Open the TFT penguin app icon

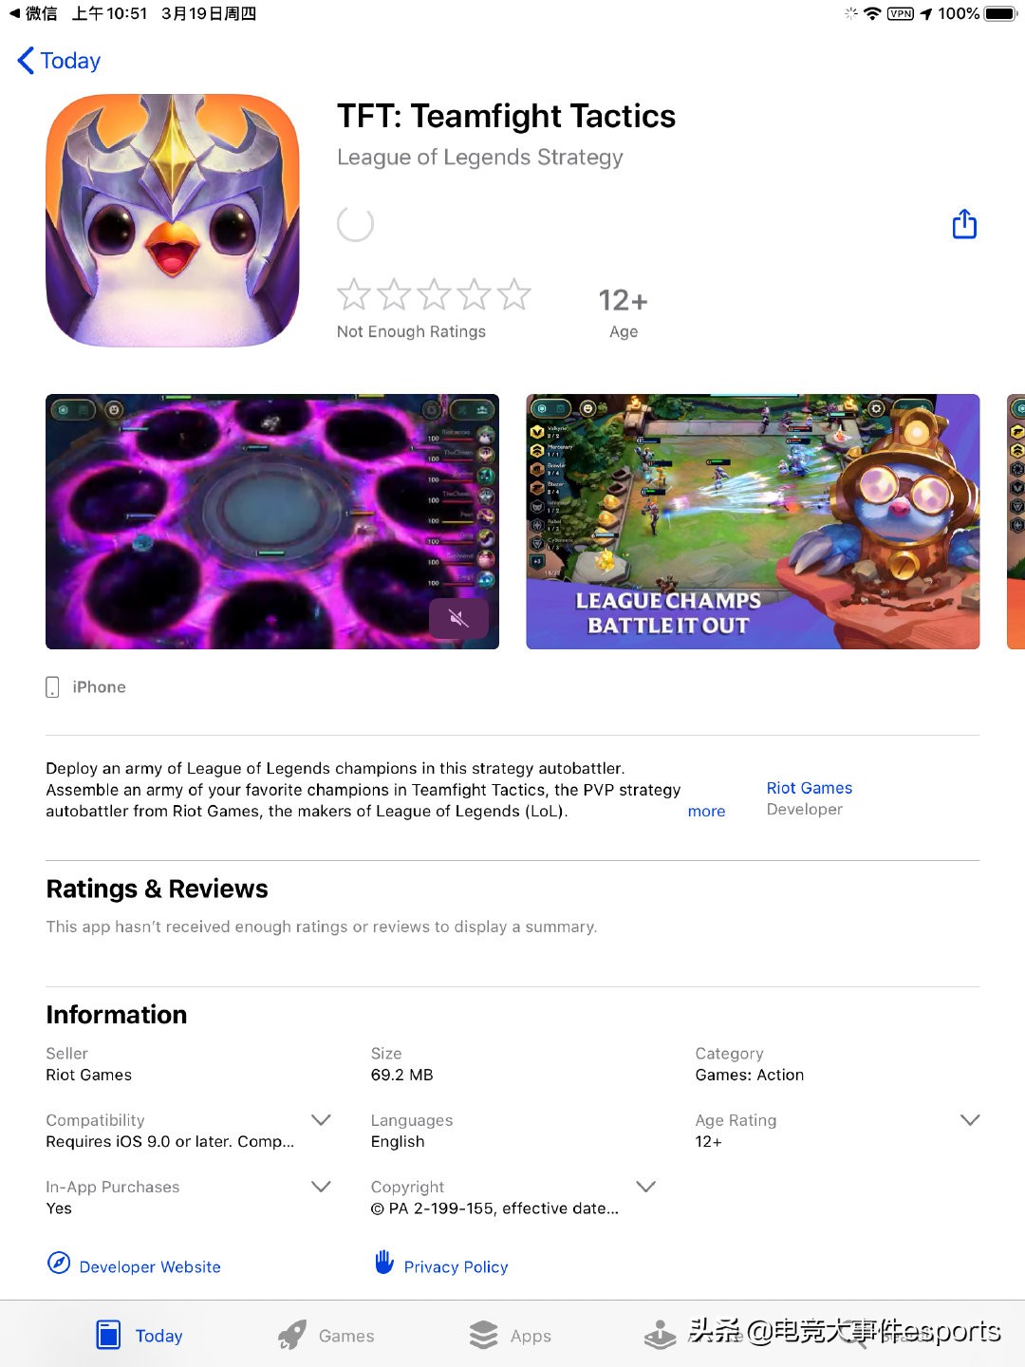173,220
